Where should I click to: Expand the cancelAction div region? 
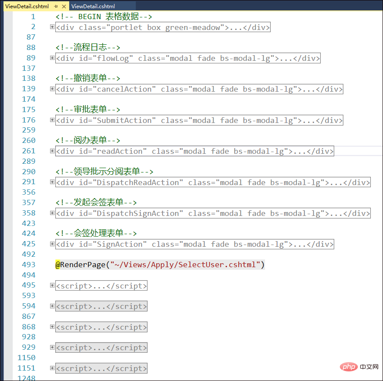coord(52,89)
